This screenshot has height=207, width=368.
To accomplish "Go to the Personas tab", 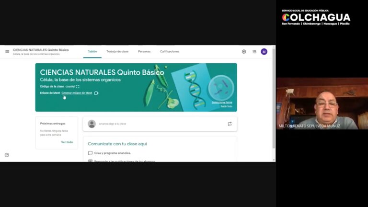I will coord(144,51).
